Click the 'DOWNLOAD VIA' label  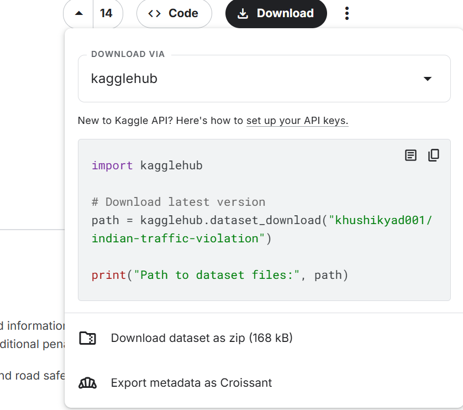(x=128, y=54)
